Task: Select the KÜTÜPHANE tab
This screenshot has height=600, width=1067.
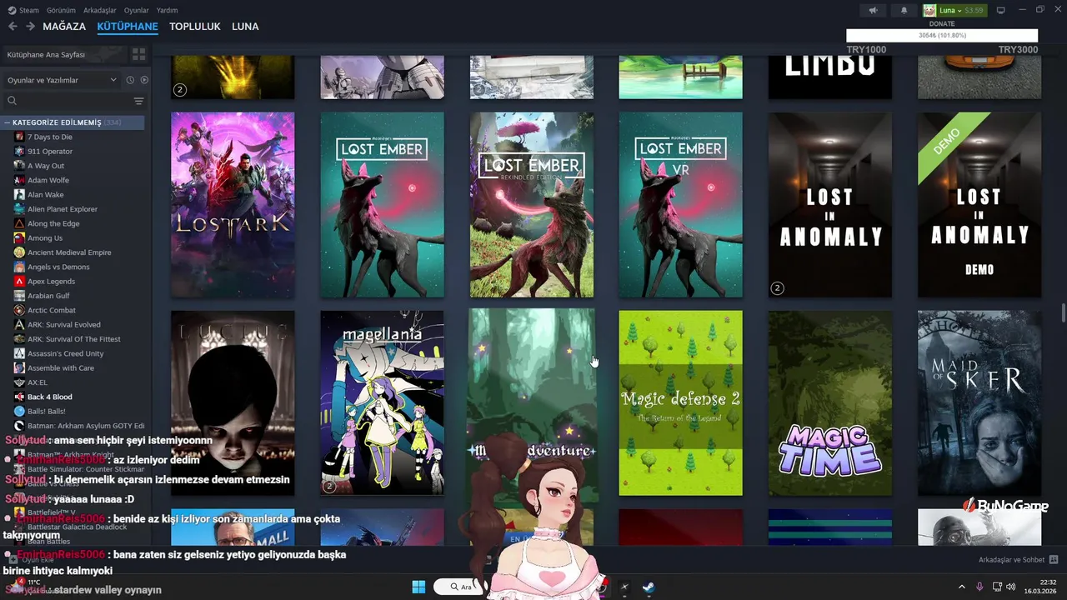Action: pos(128,27)
